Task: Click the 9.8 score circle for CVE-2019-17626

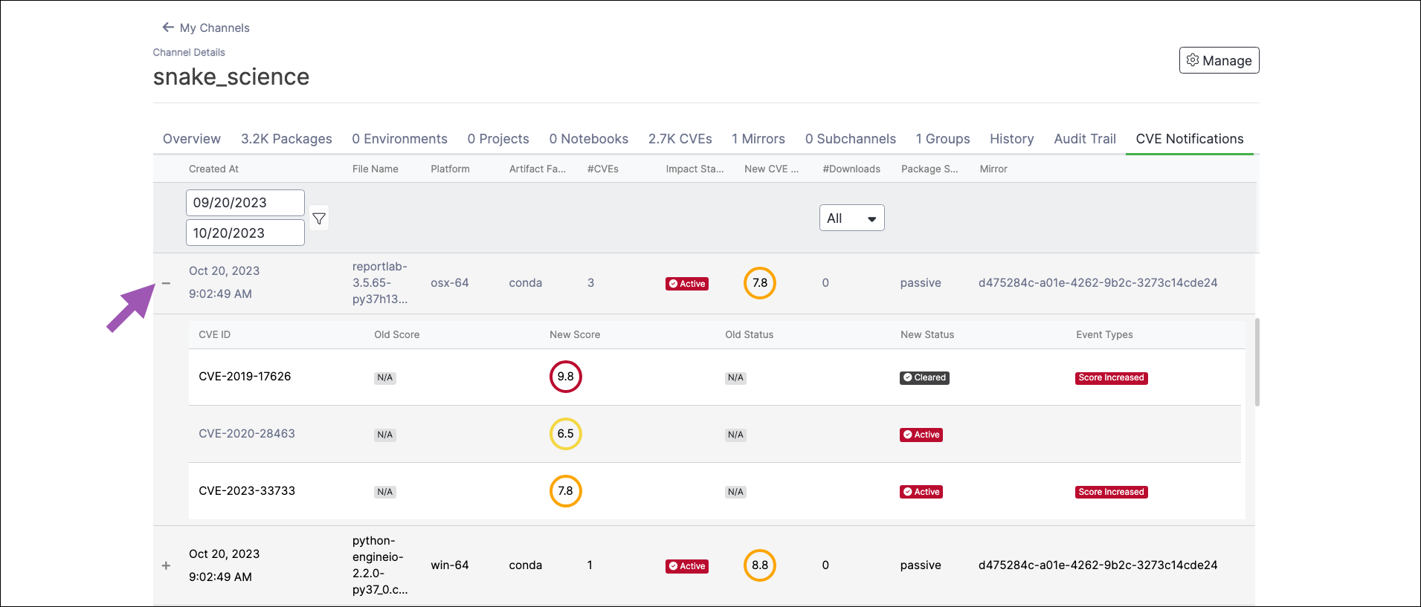Action: pos(566,377)
